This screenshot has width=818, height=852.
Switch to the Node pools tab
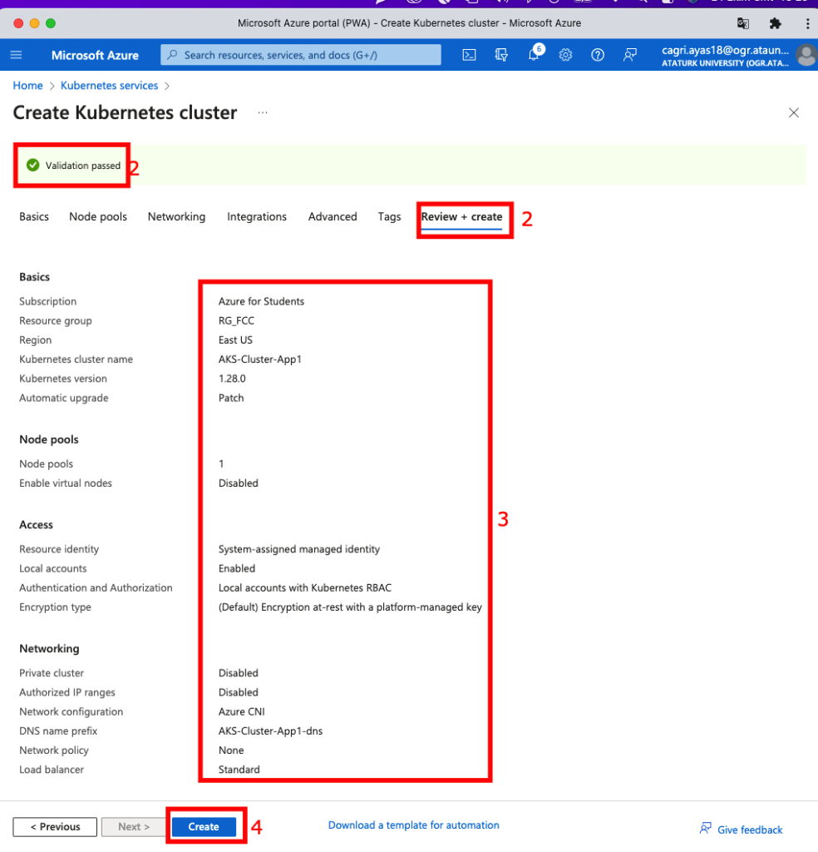pyautogui.click(x=98, y=216)
